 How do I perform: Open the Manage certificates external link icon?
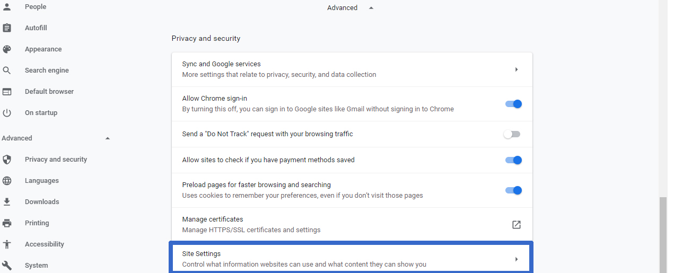(516, 225)
